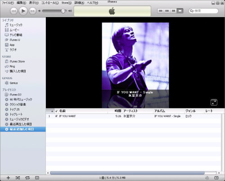Screen dimensions: 225x181
Task: Switch to album list view
Action: point(167,11)
